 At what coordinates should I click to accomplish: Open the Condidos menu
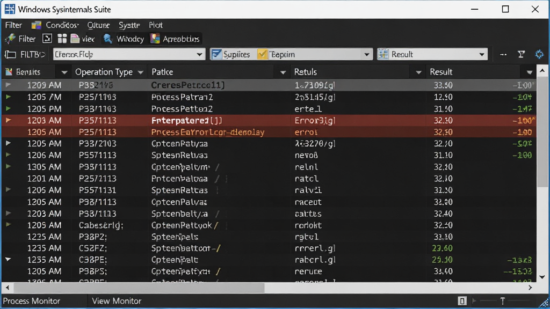coord(62,25)
